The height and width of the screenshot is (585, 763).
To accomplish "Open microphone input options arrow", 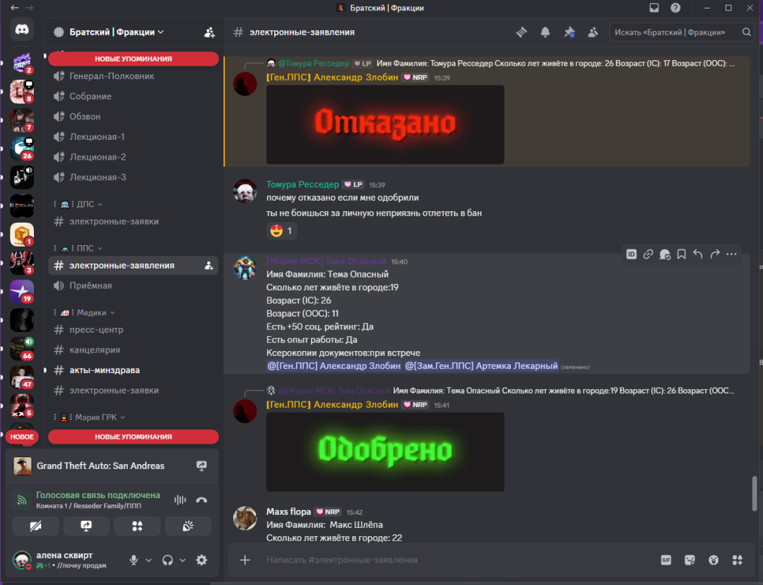I will coord(149,560).
